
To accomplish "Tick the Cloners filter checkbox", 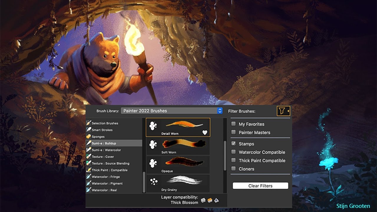I will pos(234,169).
